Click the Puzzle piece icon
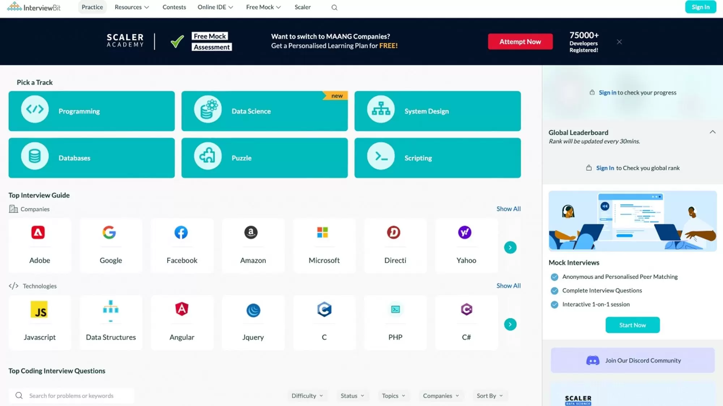The width and height of the screenshot is (723, 406). pyautogui.click(x=208, y=156)
